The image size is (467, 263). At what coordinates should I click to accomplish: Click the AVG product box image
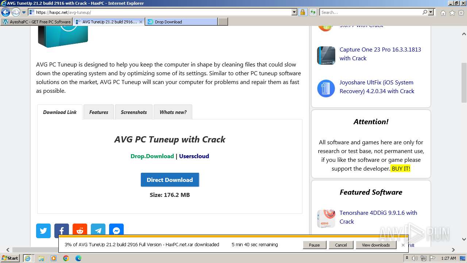click(x=63, y=37)
